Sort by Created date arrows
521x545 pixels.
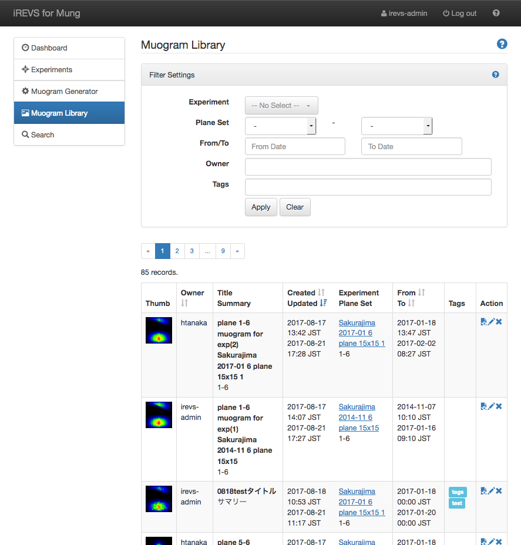pos(321,292)
